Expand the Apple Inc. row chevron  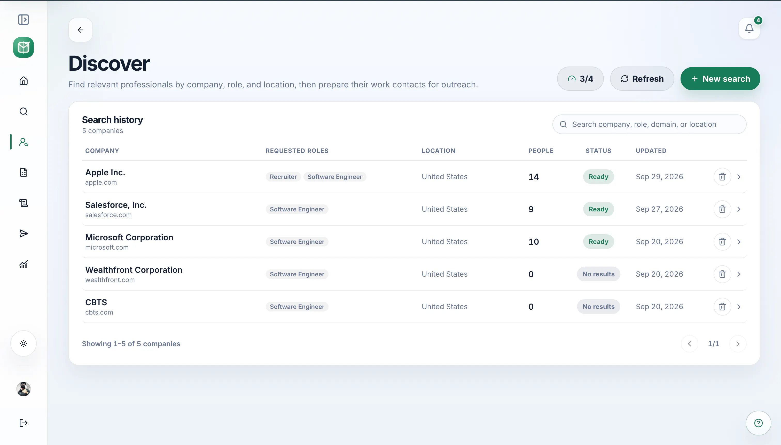[x=739, y=177]
